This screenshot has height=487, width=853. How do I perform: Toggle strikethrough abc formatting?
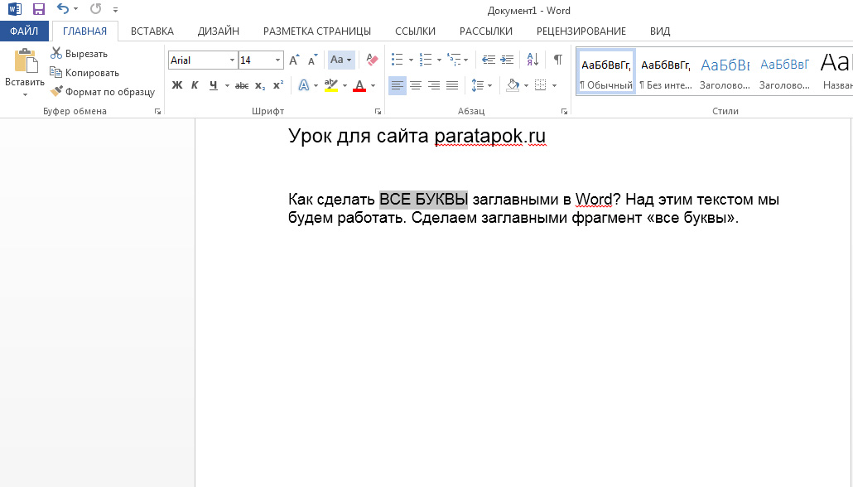242,85
